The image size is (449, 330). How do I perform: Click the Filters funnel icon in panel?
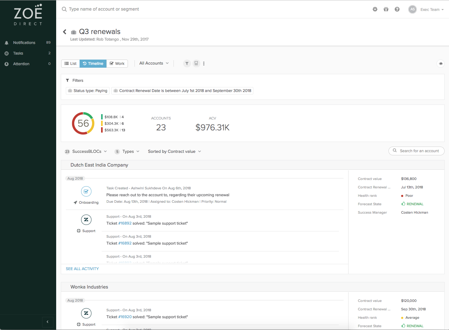(x=67, y=80)
